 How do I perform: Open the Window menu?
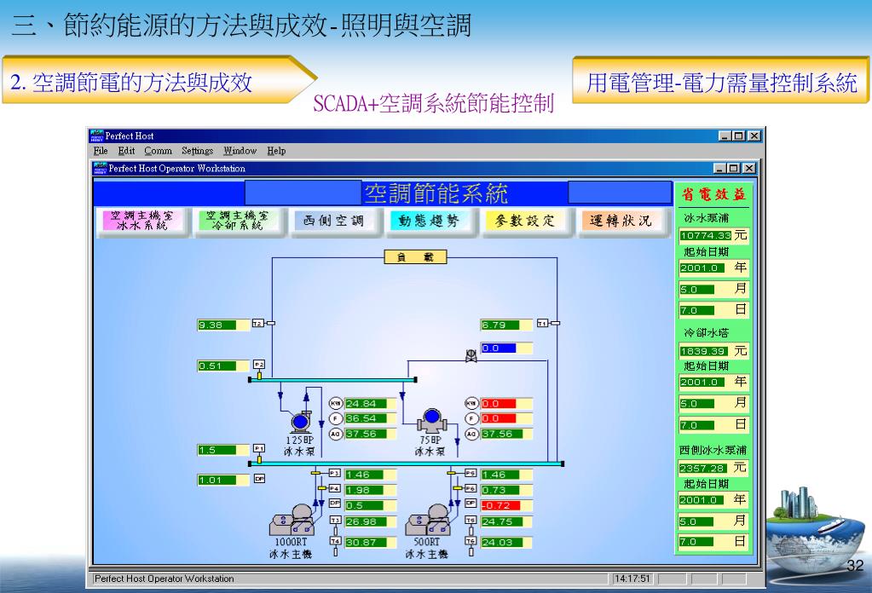[x=240, y=151]
